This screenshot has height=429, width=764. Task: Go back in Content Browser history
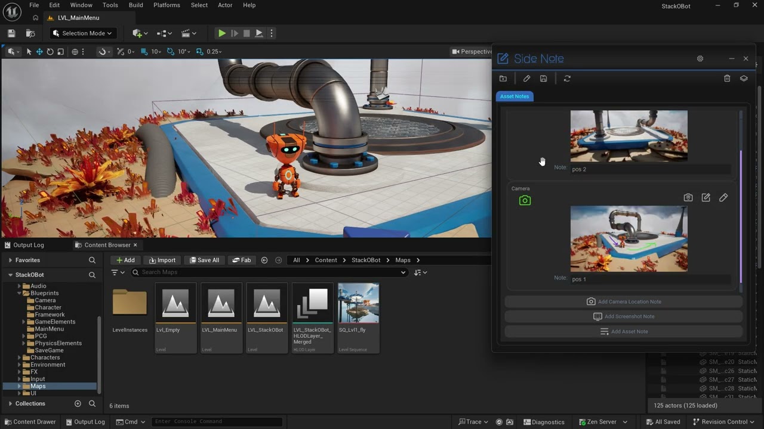click(264, 260)
